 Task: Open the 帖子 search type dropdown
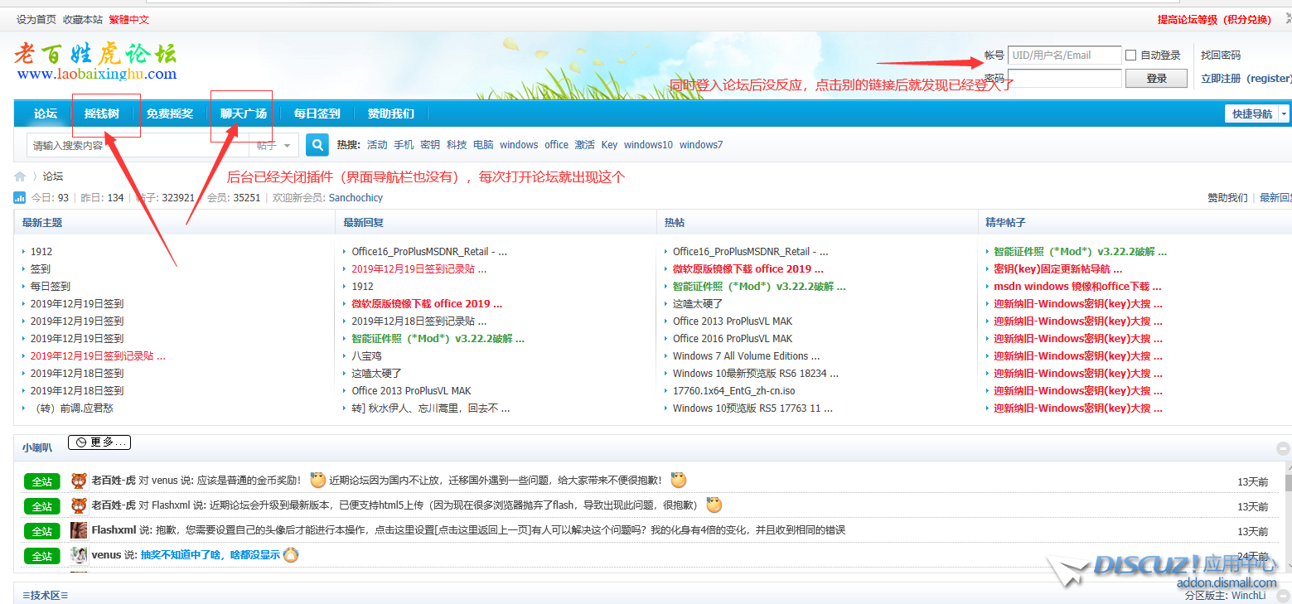pyautogui.click(x=274, y=145)
